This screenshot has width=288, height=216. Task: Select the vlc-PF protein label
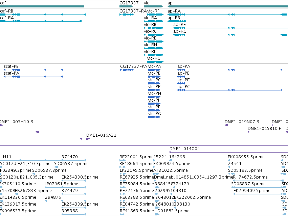tap(154, 107)
